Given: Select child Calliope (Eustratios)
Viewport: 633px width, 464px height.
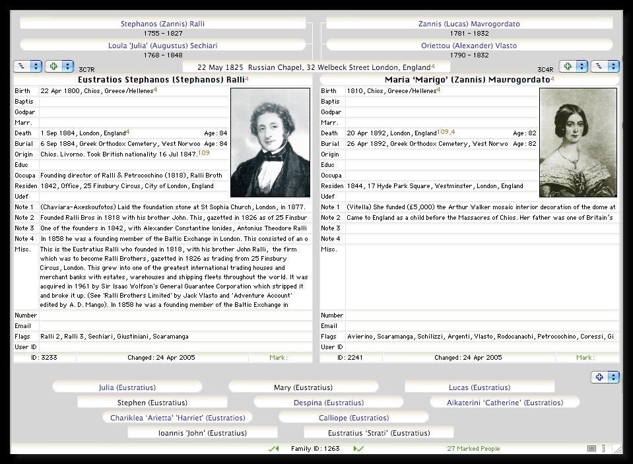Looking at the screenshot, I should click(x=353, y=418).
